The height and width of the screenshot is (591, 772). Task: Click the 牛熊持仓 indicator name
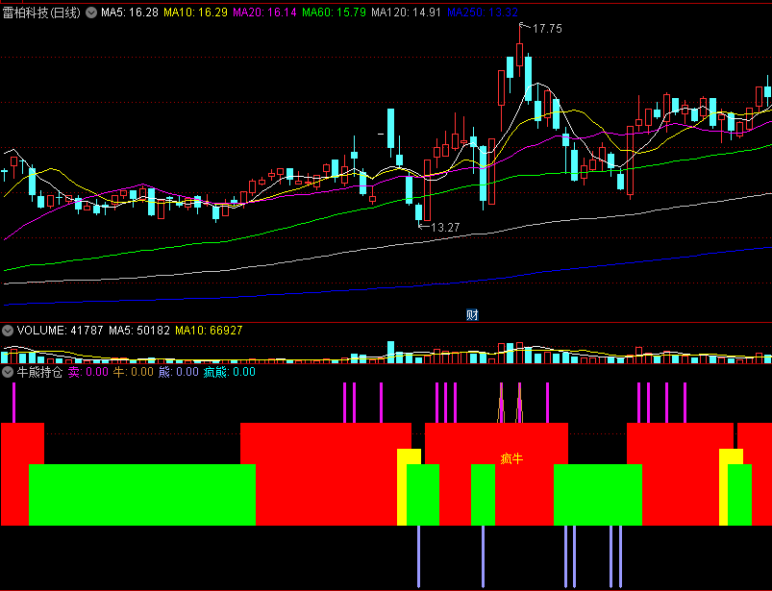39,372
